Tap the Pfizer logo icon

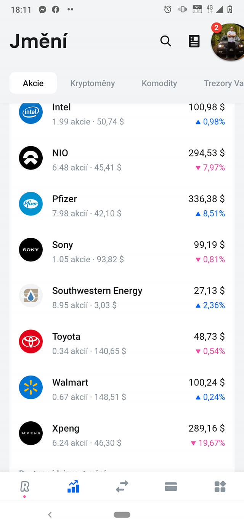pos(31,204)
